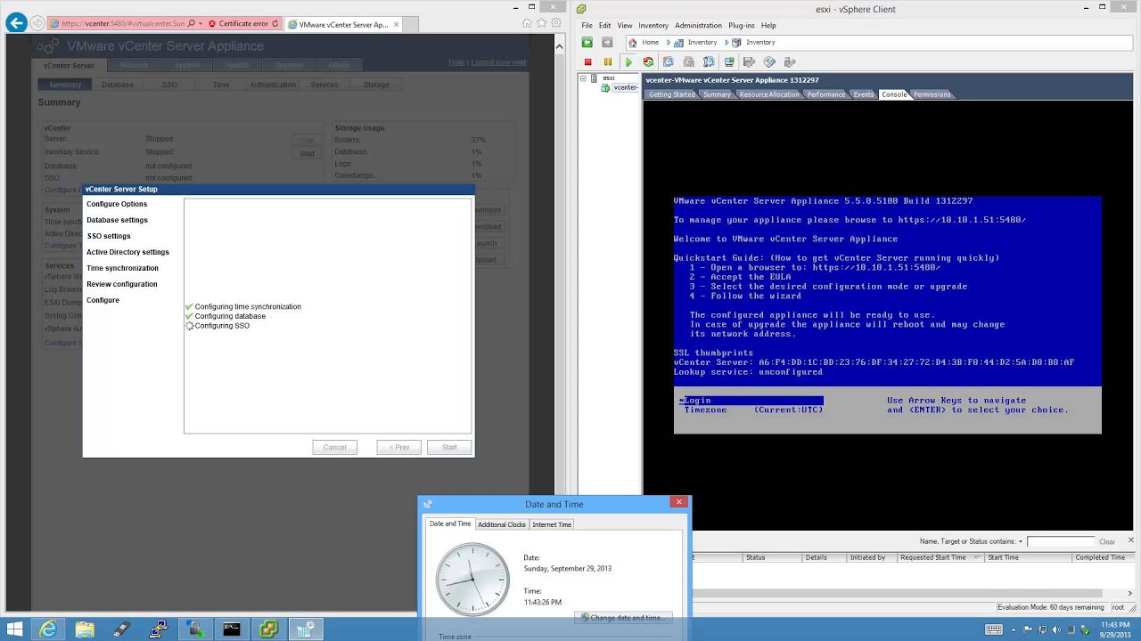Click the green navigate back arrow in vSphere
The image size is (1141, 641).
(x=588, y=42)
